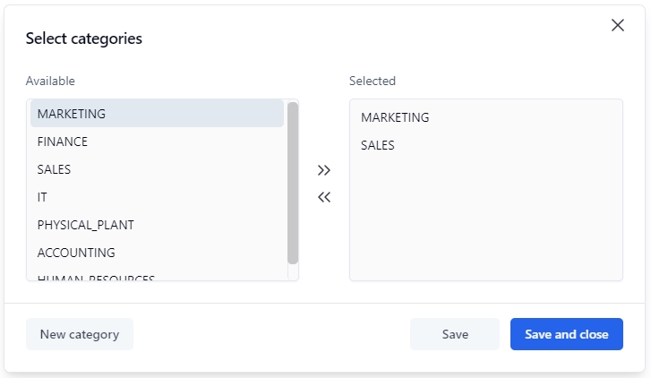Close the Select categories dialog
Viewport: 651px width, 378px height.
[617, 25]
